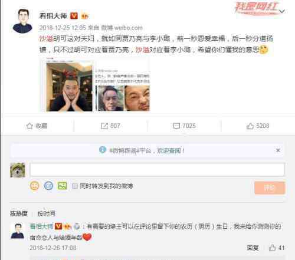Open the emoji picker smiley icon

coord(34,186)
